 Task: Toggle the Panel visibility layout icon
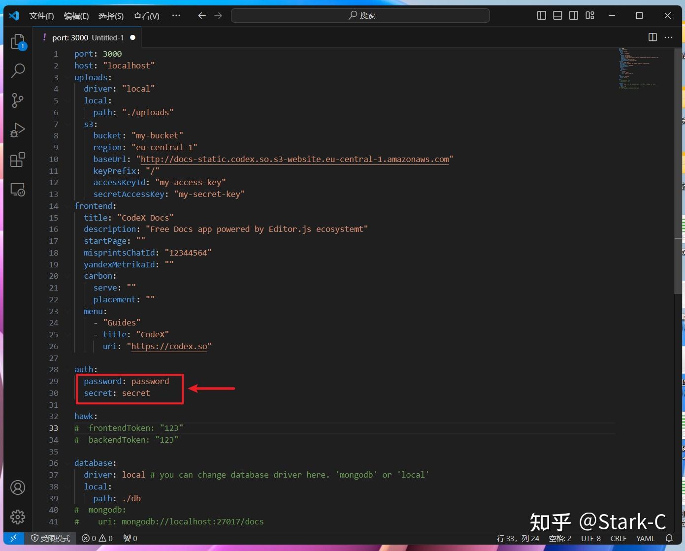[557, 15]
